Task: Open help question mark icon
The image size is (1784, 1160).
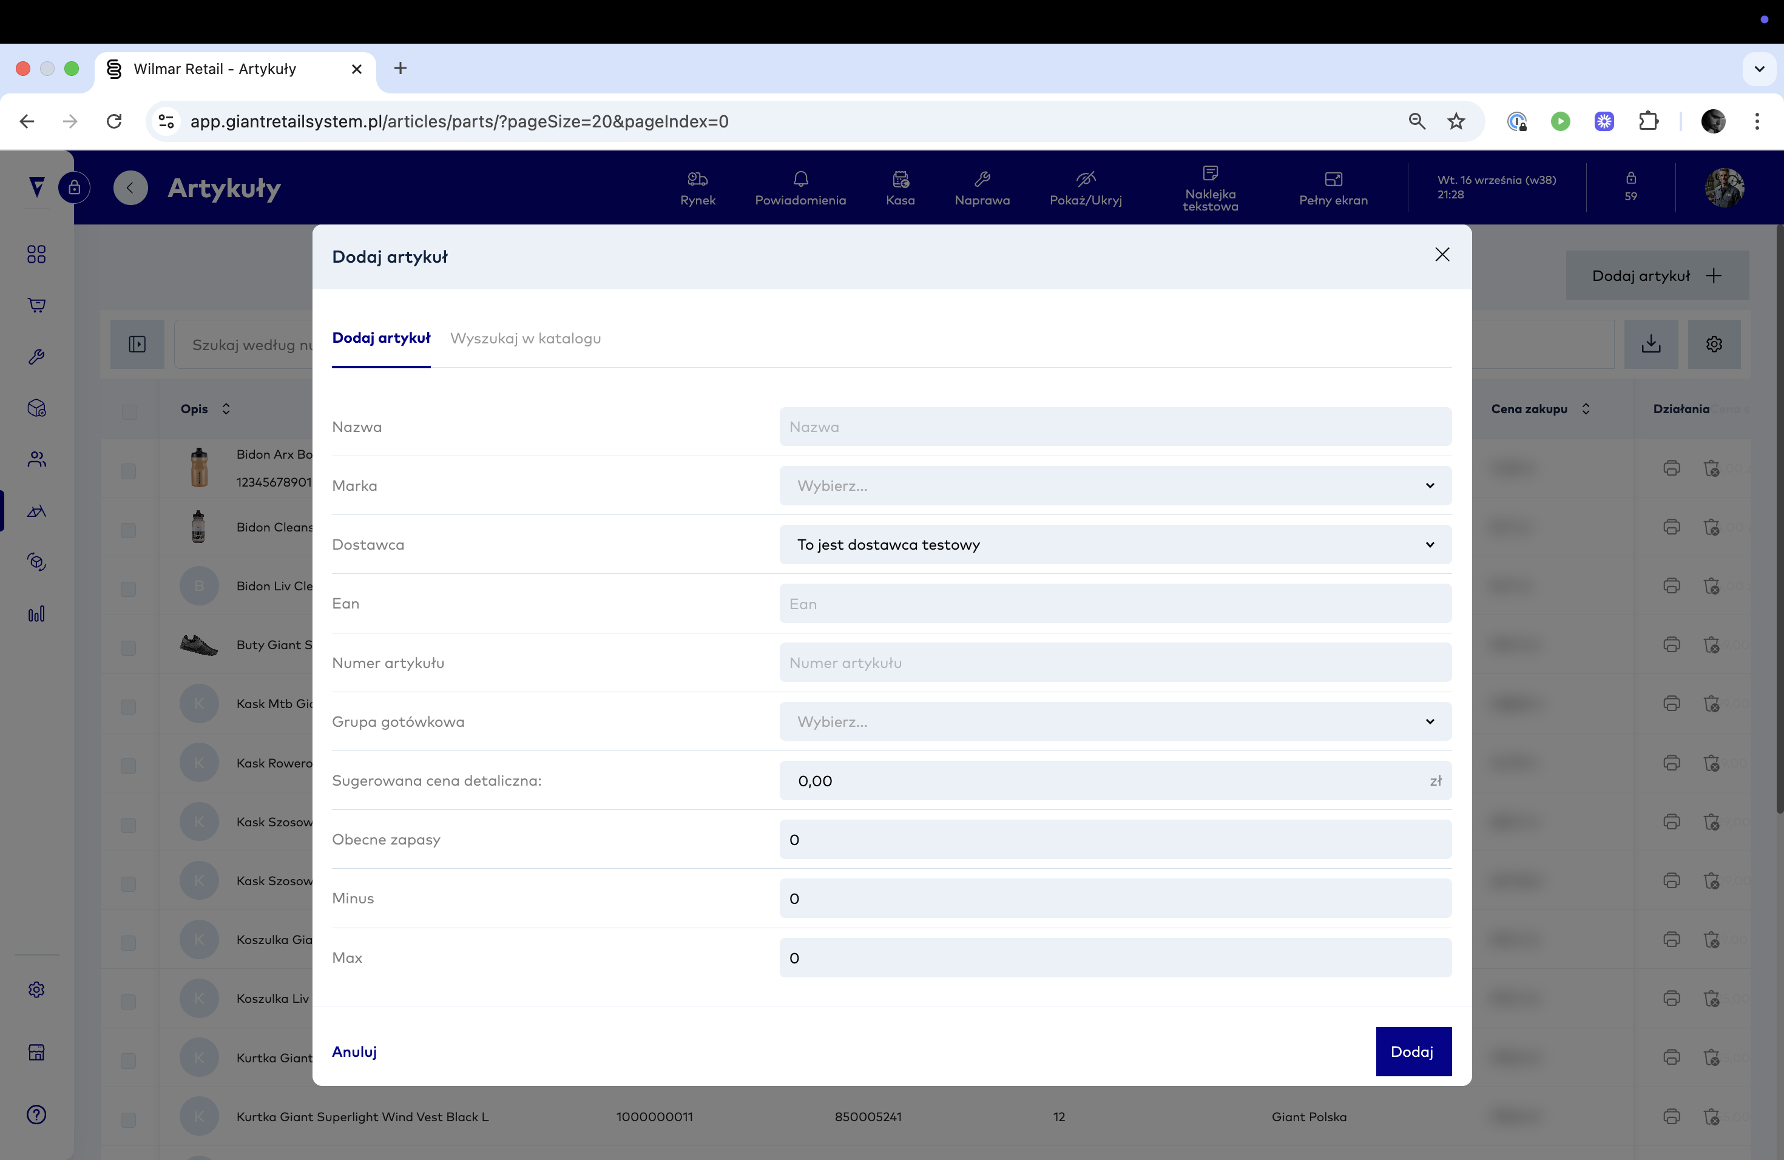Action: [36, 1114]
